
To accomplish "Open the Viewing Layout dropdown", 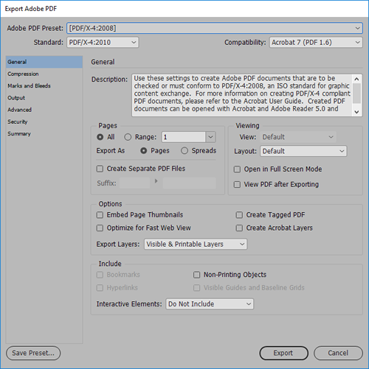I will (303, 151).
